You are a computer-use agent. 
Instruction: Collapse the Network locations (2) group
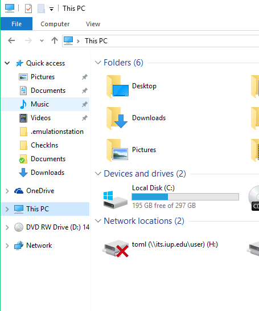coord(98,221)
